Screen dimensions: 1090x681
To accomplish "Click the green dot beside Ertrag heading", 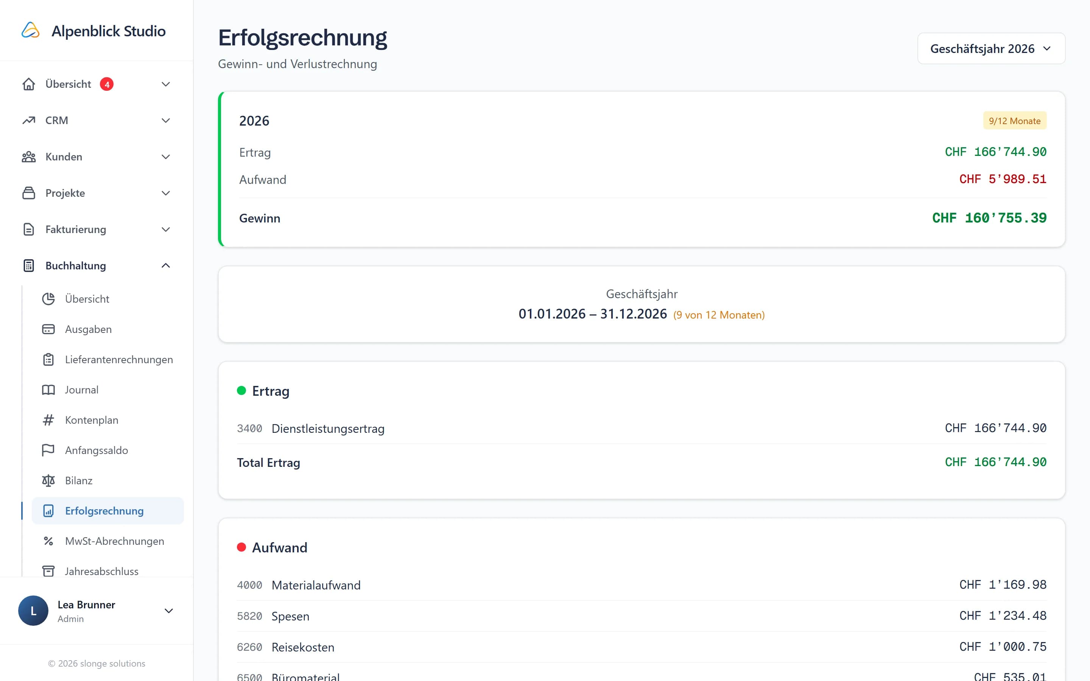I will pyautogui.click(x=241, y=390).
